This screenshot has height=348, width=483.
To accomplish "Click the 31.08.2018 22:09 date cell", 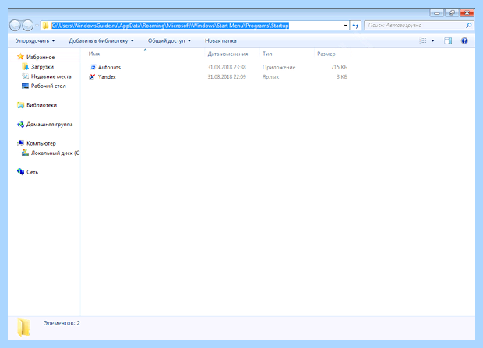I will coord(227,76).
